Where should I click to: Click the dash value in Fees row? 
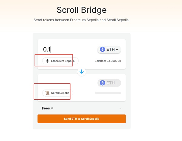[120, 108]
